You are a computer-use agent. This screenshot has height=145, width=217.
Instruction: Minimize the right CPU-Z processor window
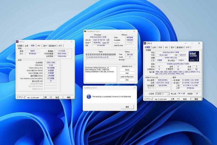pos(186,43)
